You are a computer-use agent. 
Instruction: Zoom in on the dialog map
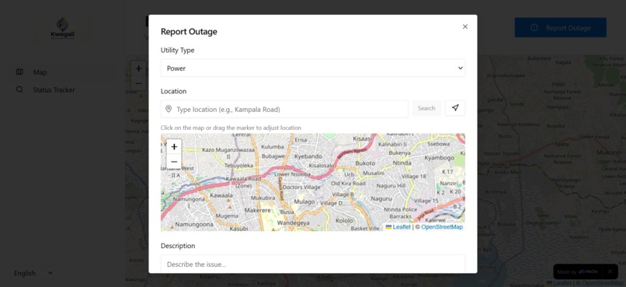pos(174,147)
